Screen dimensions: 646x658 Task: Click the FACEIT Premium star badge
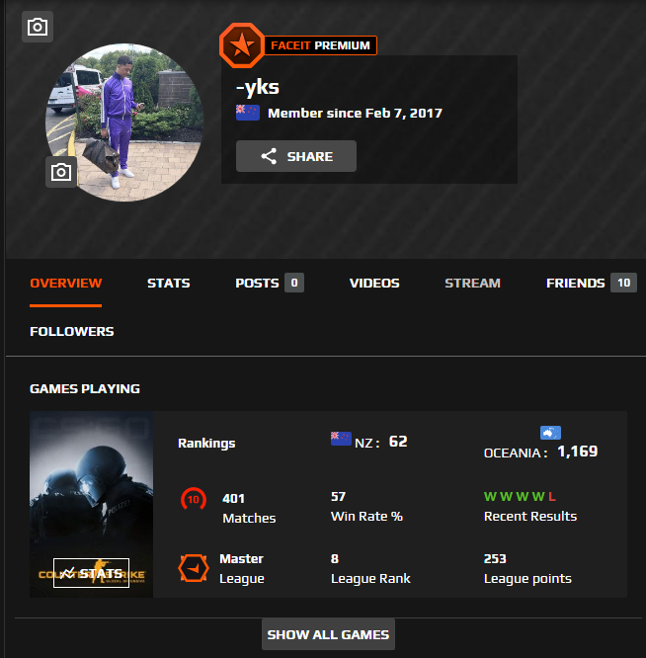click(x=242, y=45)
